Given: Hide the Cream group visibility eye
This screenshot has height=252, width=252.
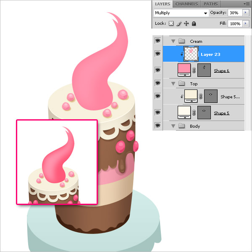Looking at the screenshot, I should point(157,40).
